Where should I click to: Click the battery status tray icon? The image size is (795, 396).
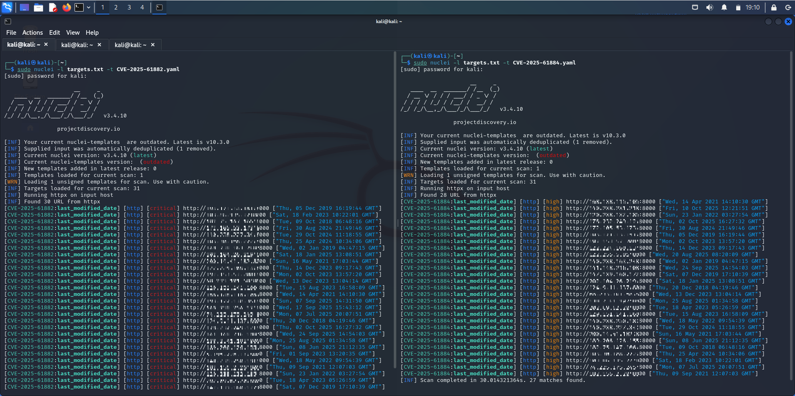coord(738,7)
